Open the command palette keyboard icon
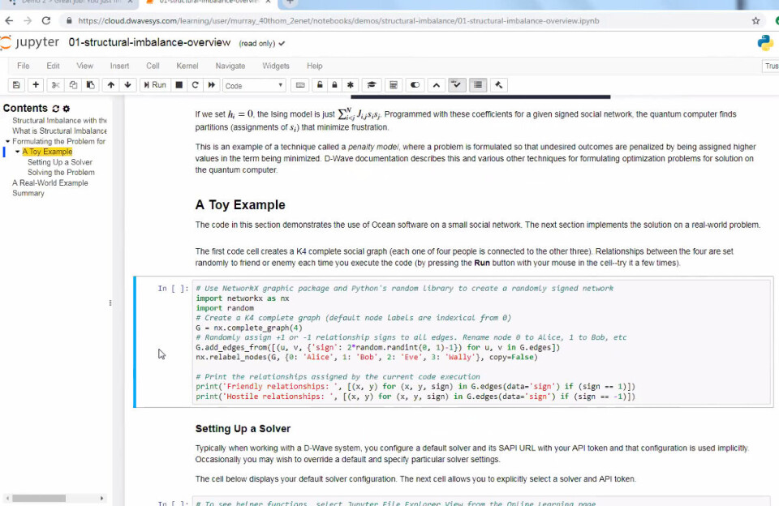Screen dimensions: 779x506 coord(300,85)
